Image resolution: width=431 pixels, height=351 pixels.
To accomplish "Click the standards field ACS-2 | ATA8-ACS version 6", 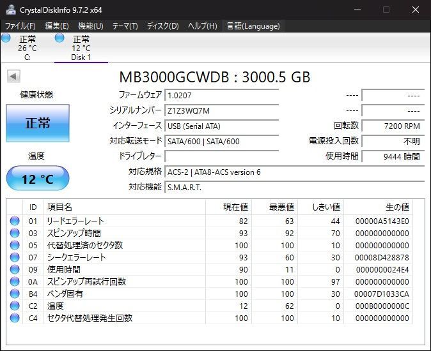I will pos(294,172).
